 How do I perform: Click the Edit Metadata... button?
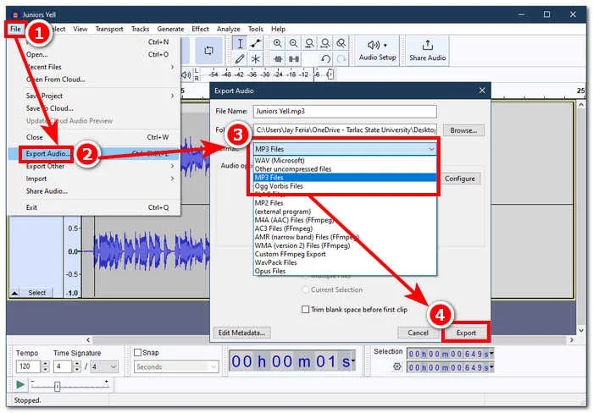click(242, 333)
